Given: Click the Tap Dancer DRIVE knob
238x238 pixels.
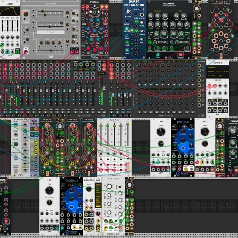Looking at the screenshot, I should pos(27,39).
